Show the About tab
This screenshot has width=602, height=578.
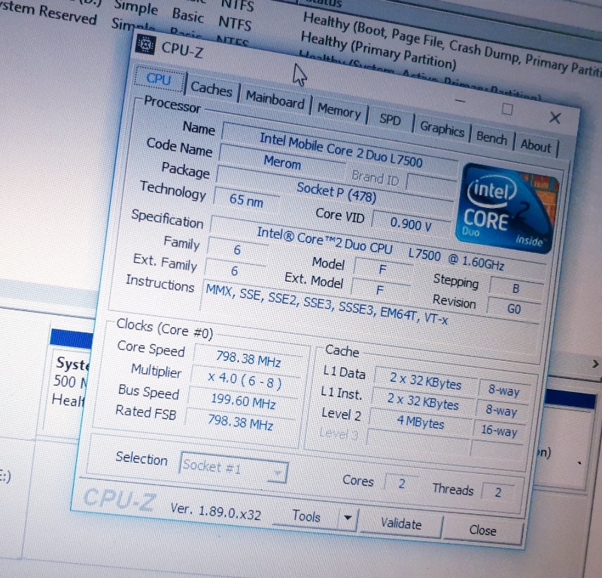(x=536, y=145)
